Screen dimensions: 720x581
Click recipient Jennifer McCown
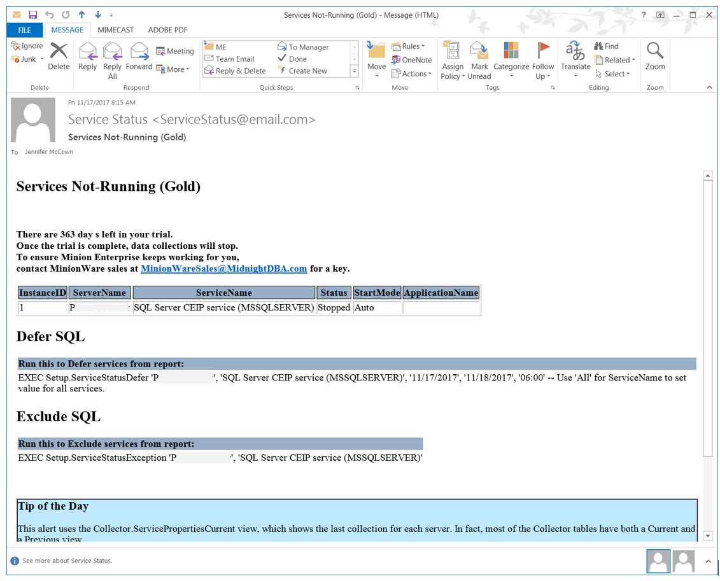click(x=48, y=152)
